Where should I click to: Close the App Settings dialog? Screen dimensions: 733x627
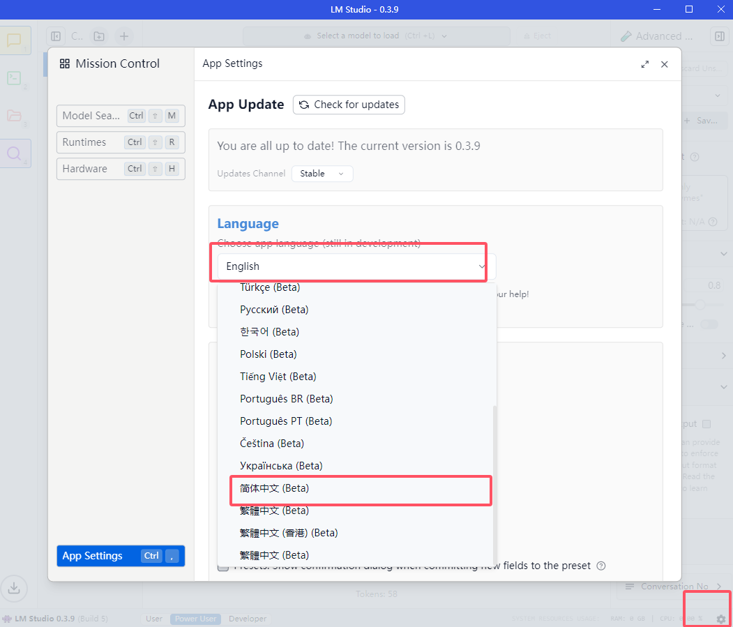(664, 64)
